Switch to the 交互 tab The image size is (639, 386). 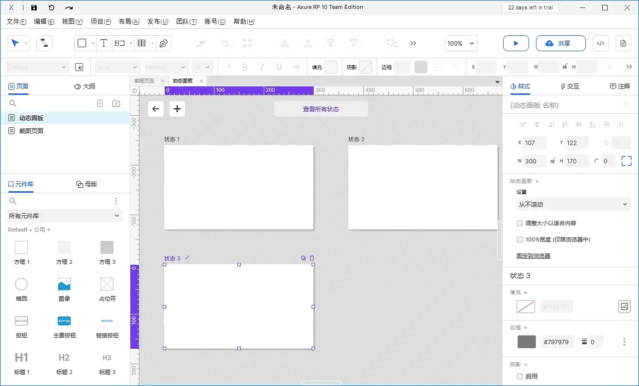(570, 86)
